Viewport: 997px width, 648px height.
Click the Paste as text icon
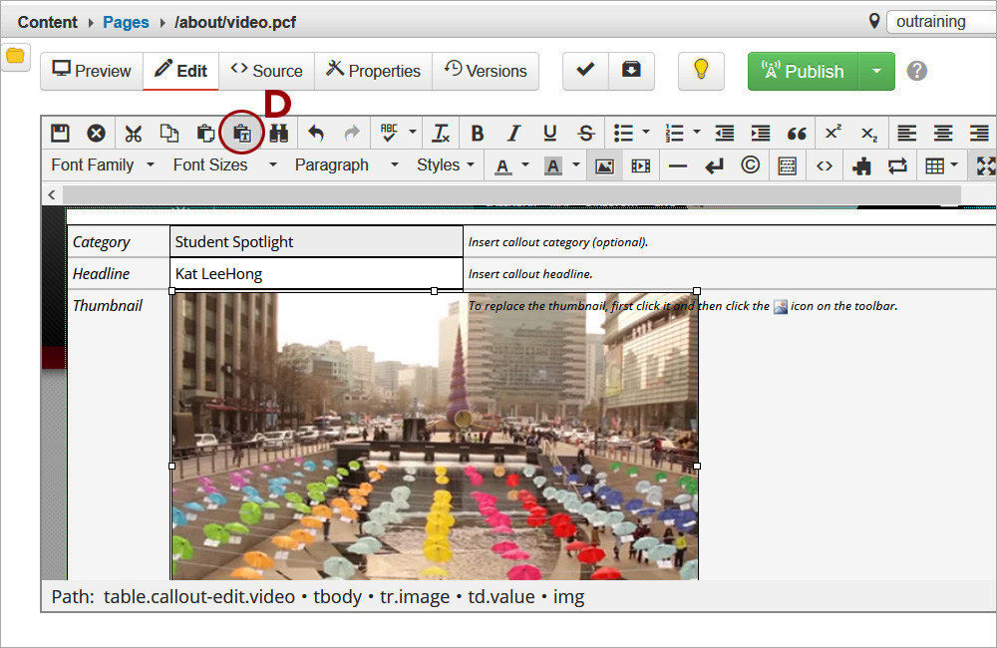(242, 133)
